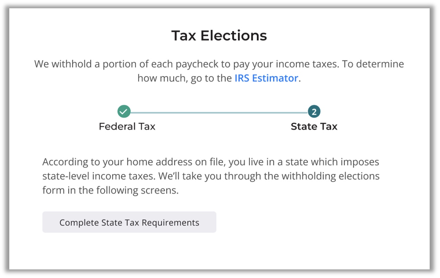Click the word 'Estimator' in the blue link

click(275, 78)
